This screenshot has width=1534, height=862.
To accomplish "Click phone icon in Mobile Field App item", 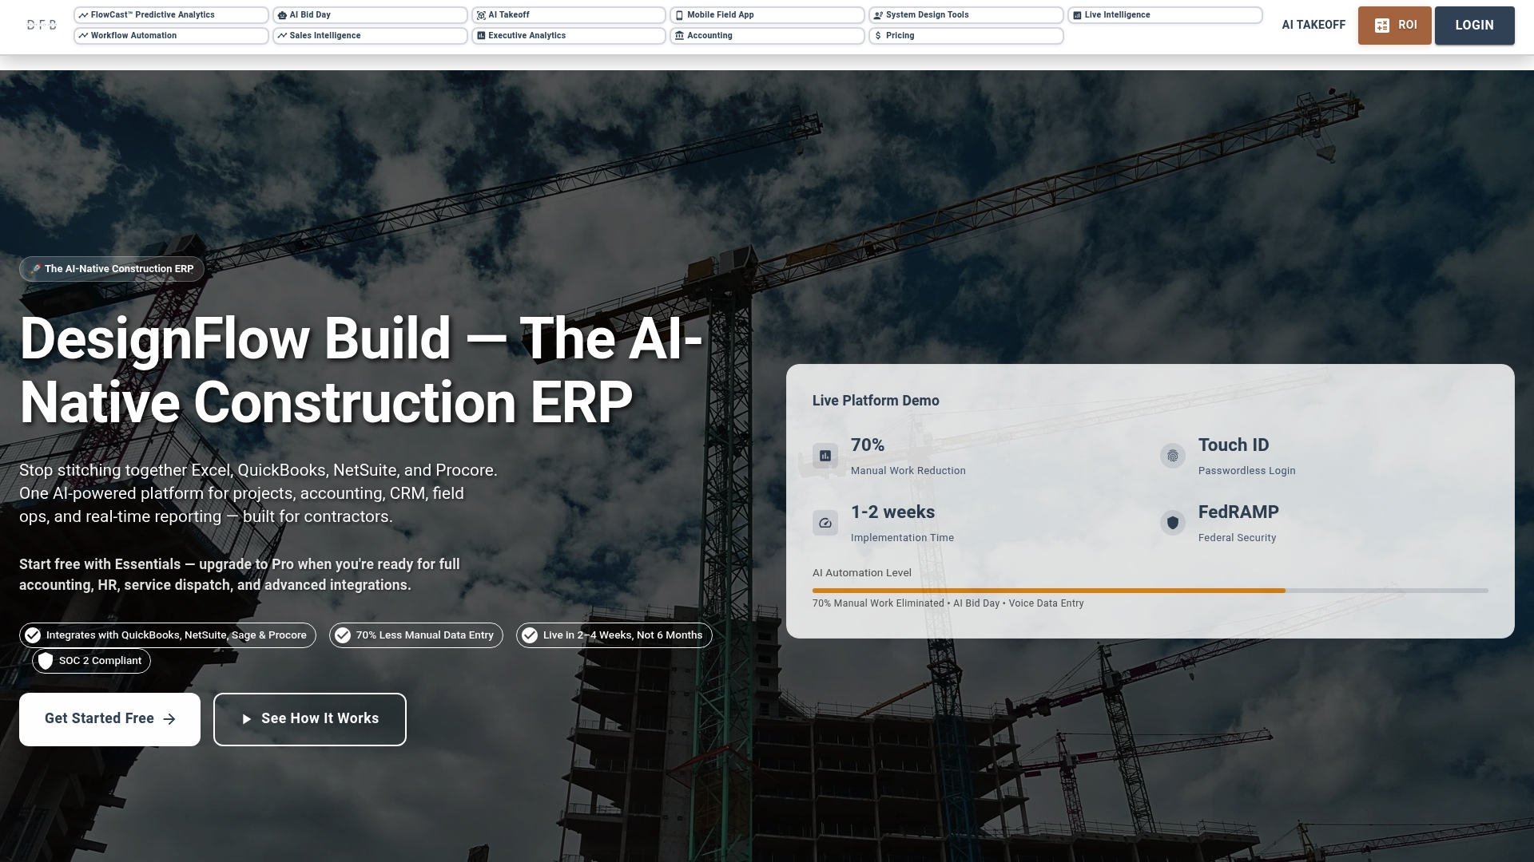I will click(x=679, y=15).
